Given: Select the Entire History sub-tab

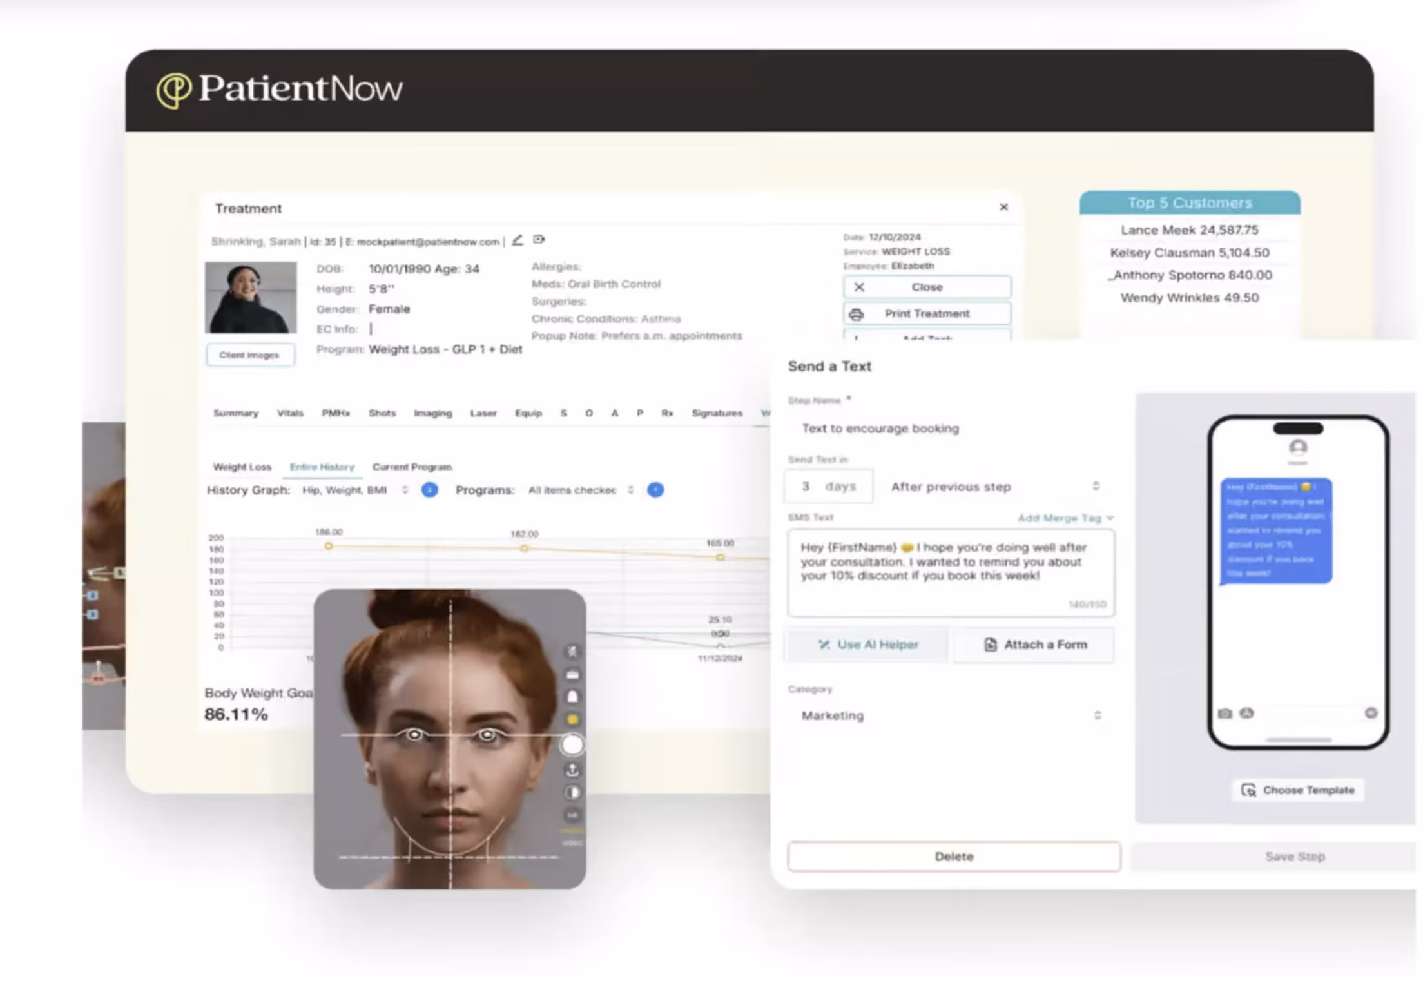Looking at the screenshot, I should [322, 467].
